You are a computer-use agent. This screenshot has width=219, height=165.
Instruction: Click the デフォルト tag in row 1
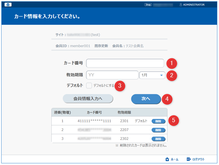pos(141,121)
